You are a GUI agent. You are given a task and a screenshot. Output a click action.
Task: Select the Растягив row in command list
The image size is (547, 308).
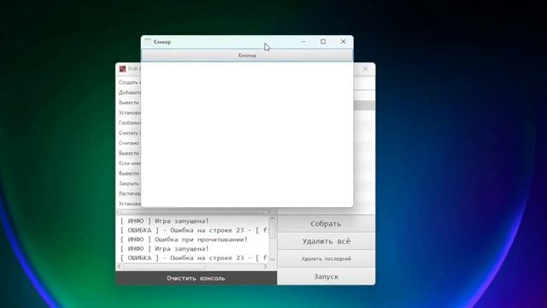[129, 193]
